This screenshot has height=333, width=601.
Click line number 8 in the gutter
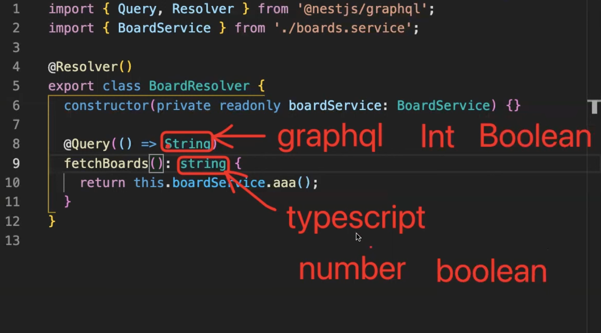coord(16,144)
